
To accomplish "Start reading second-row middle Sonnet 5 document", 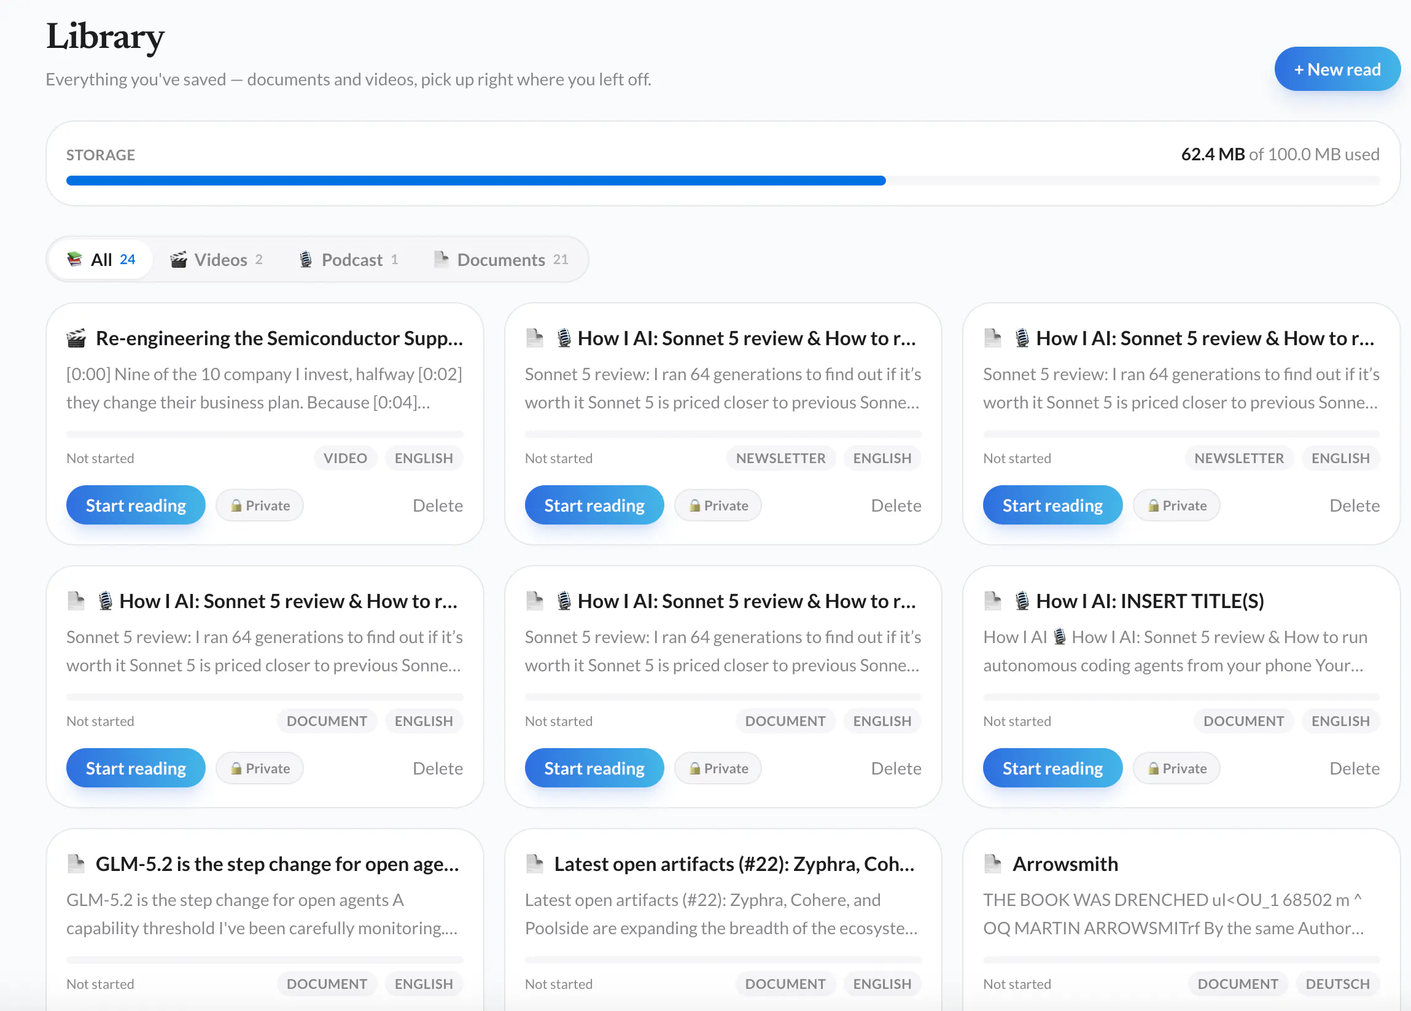I will point(594,768).
